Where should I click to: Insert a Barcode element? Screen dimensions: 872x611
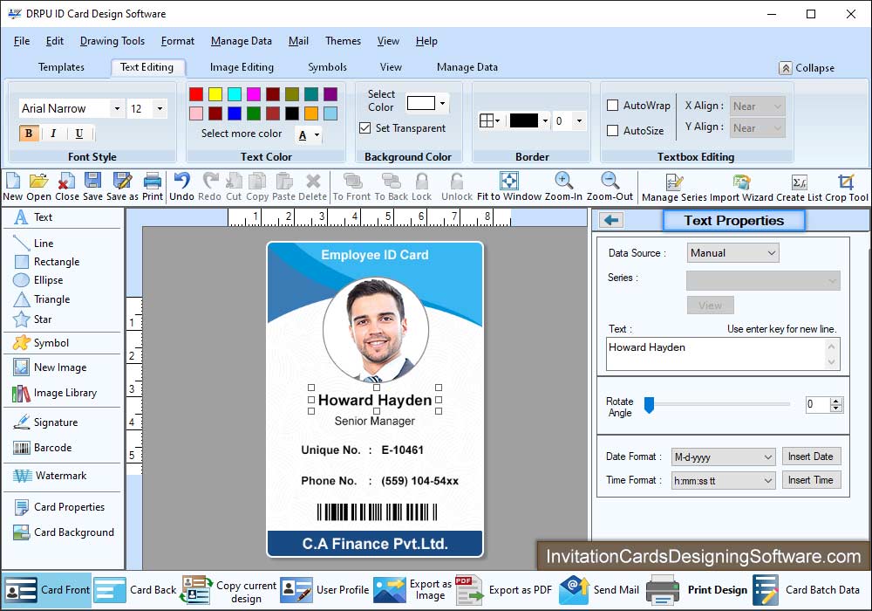point(42,448)
